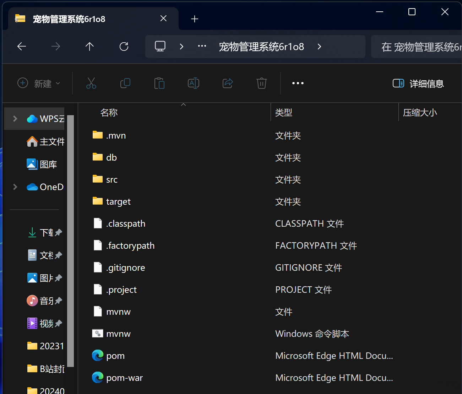Image resolution: width=462 pixels, height=394 pixels.
Task: Click the Rename icon in toolbar
Action: pos(194,83)
